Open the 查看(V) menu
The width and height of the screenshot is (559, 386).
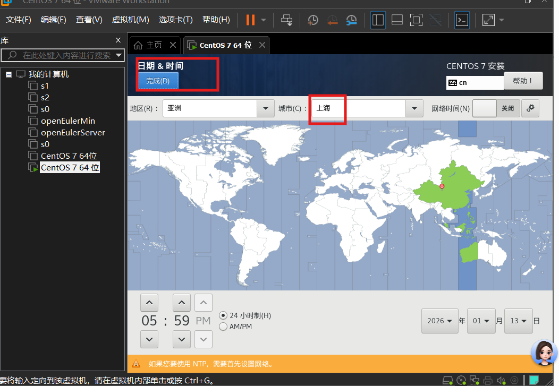tap(89, 20)
